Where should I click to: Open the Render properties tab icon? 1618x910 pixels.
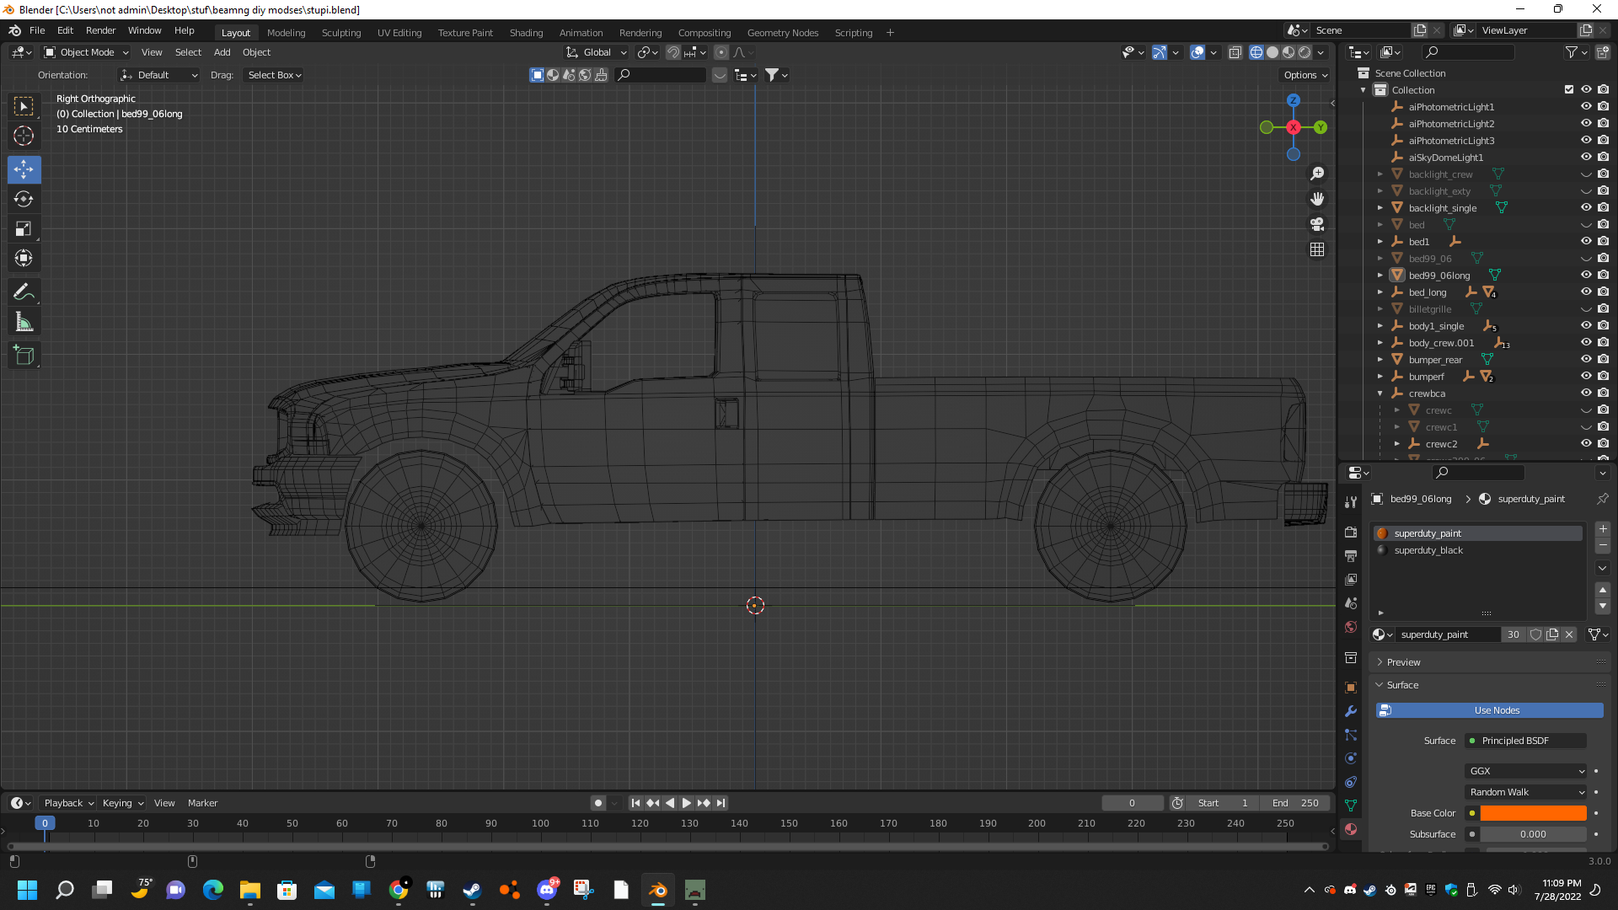tap(1351, 532)
